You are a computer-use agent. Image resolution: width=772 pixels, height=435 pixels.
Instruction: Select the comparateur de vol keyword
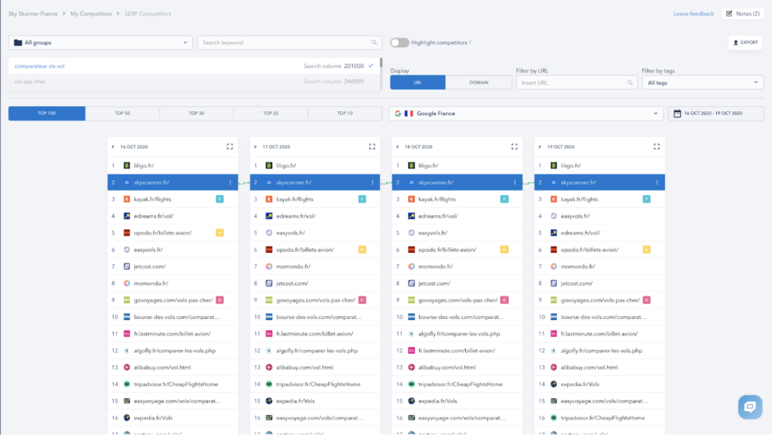[x=195, y=66]
